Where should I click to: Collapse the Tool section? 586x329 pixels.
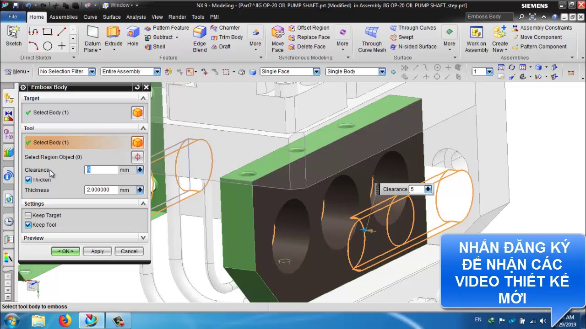click(x=143, y=128)
